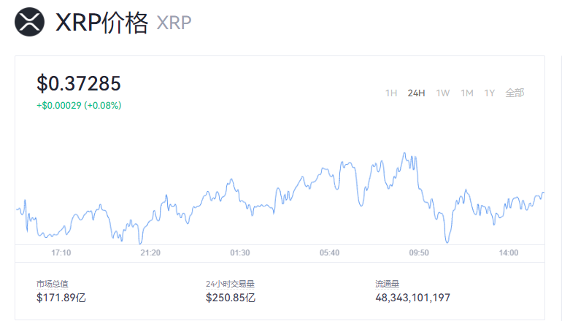Click the XRP logo icon
Image resolution: width=562 pixels, height=321 pixels.
click(x=29, y=22)
